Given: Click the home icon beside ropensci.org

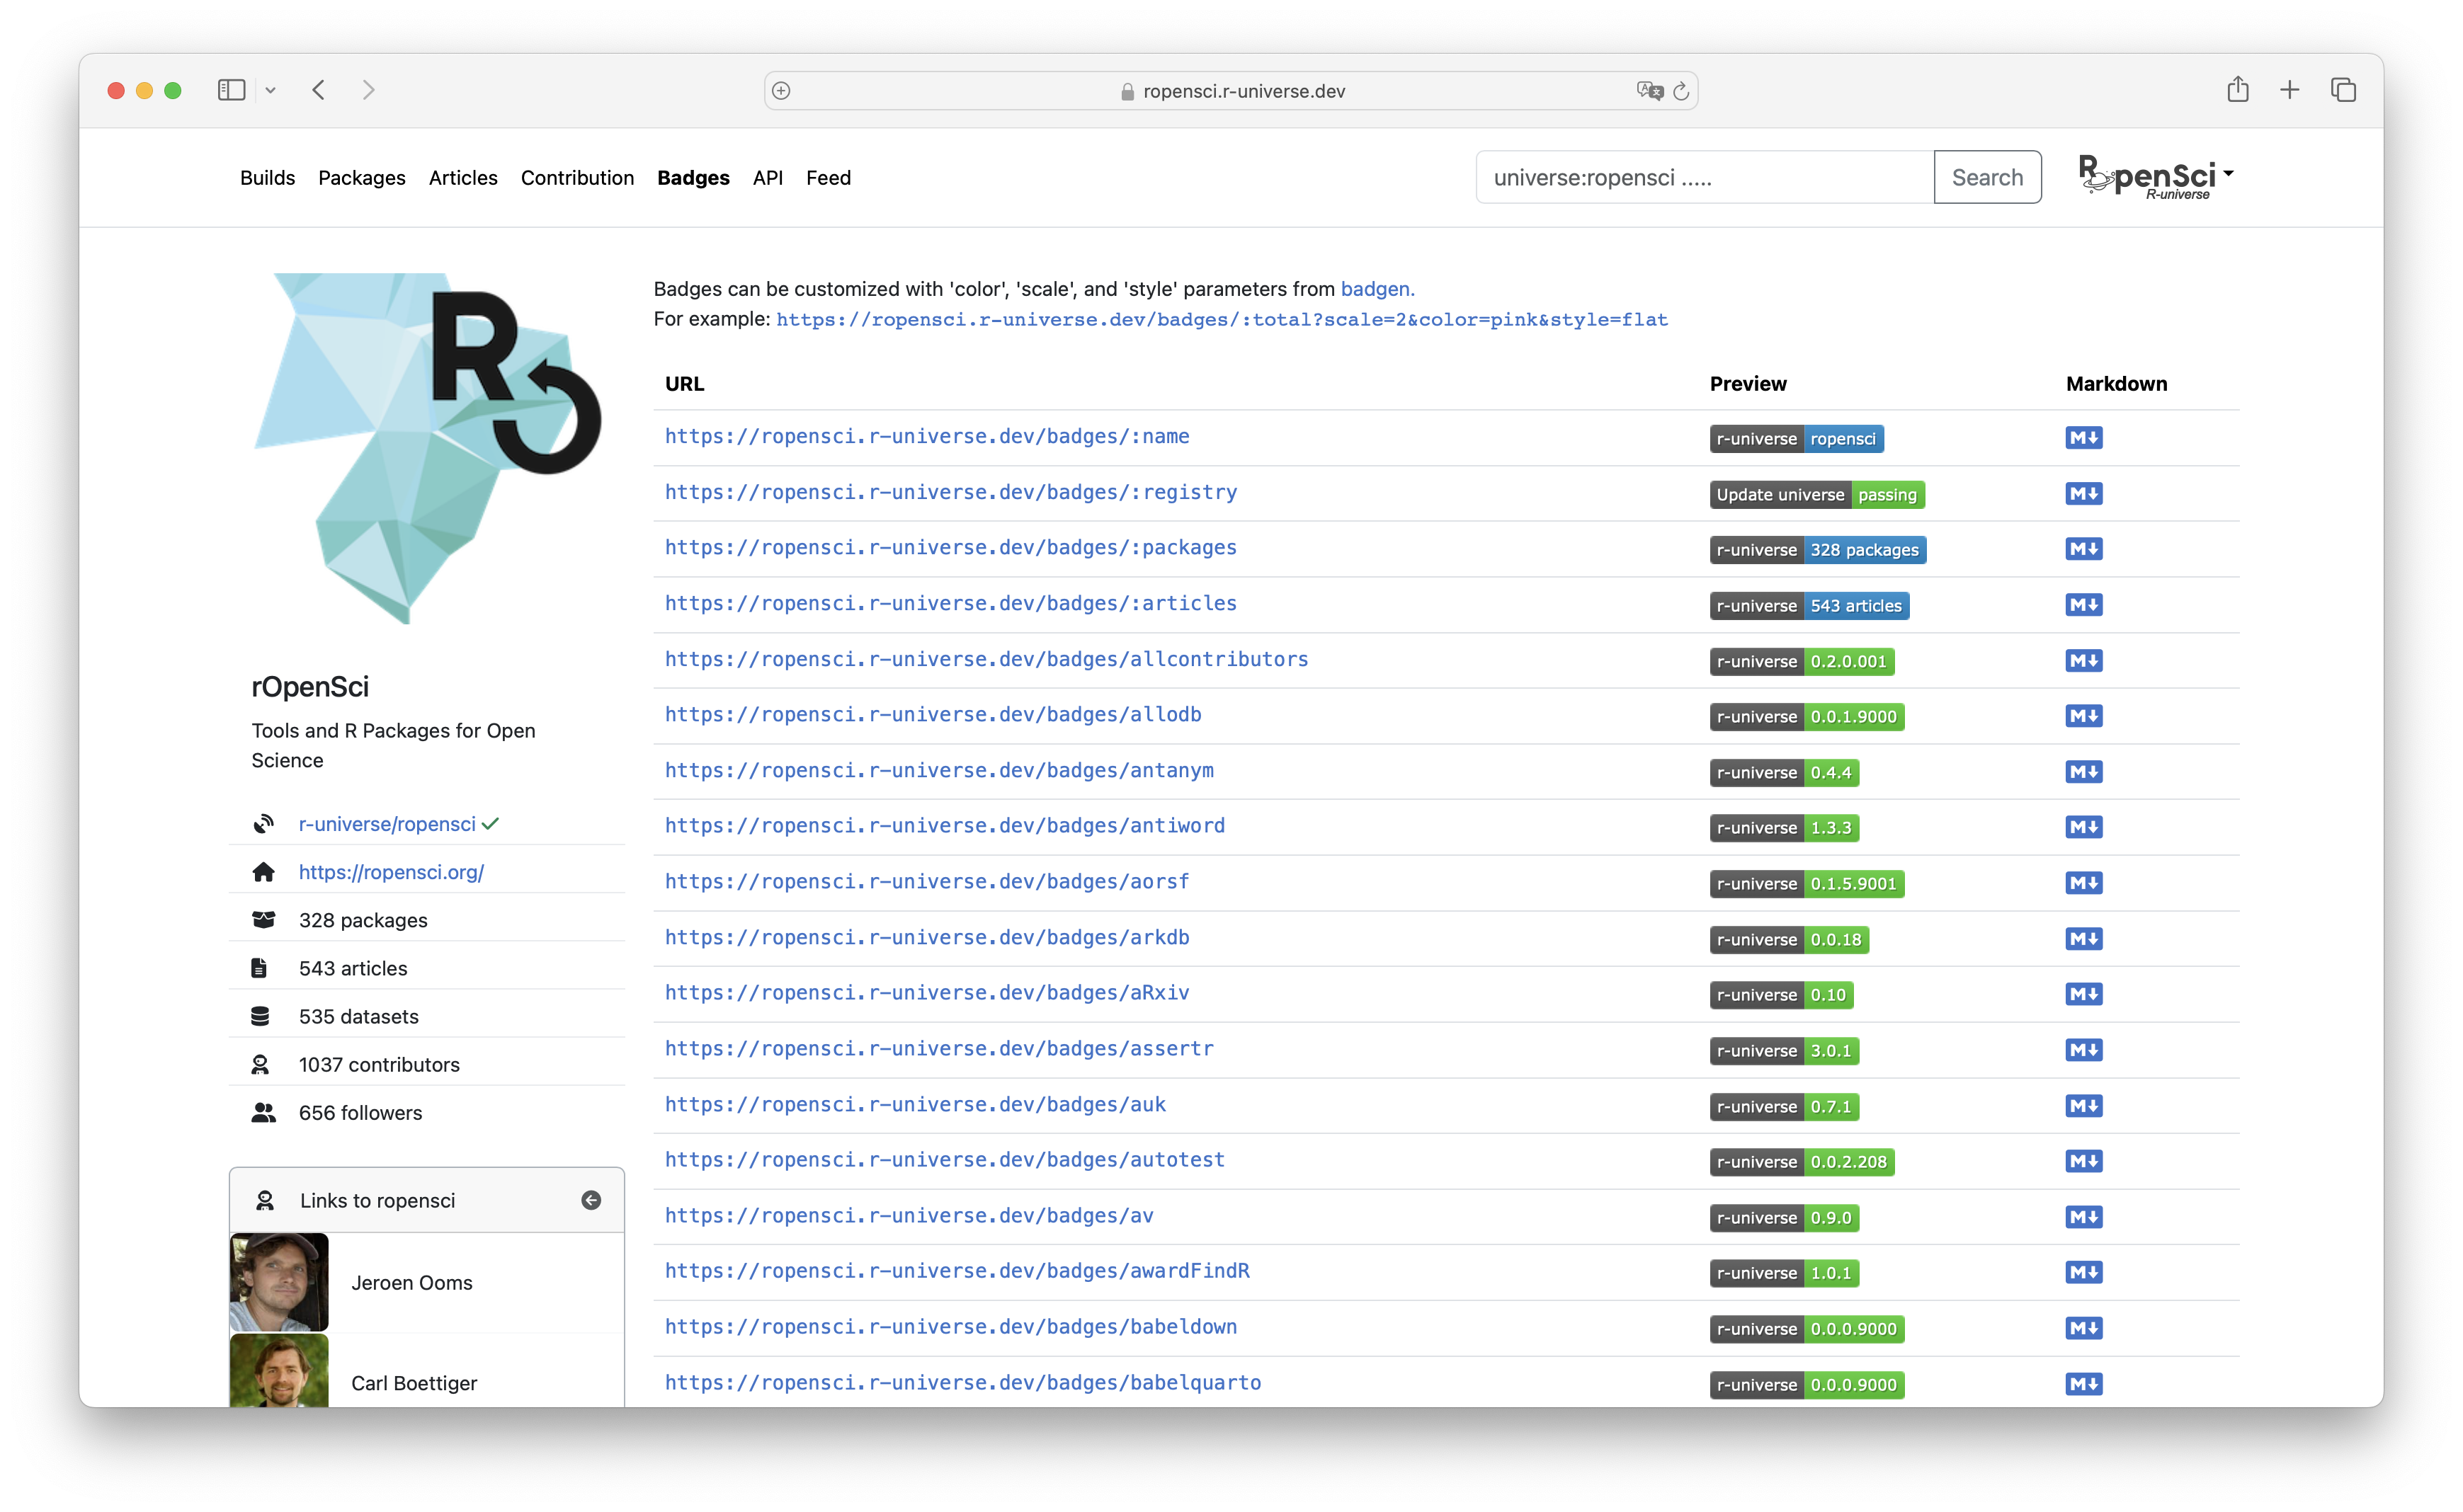Looking at the screenshot, I should pyautogui.click(x=264, y=872).
